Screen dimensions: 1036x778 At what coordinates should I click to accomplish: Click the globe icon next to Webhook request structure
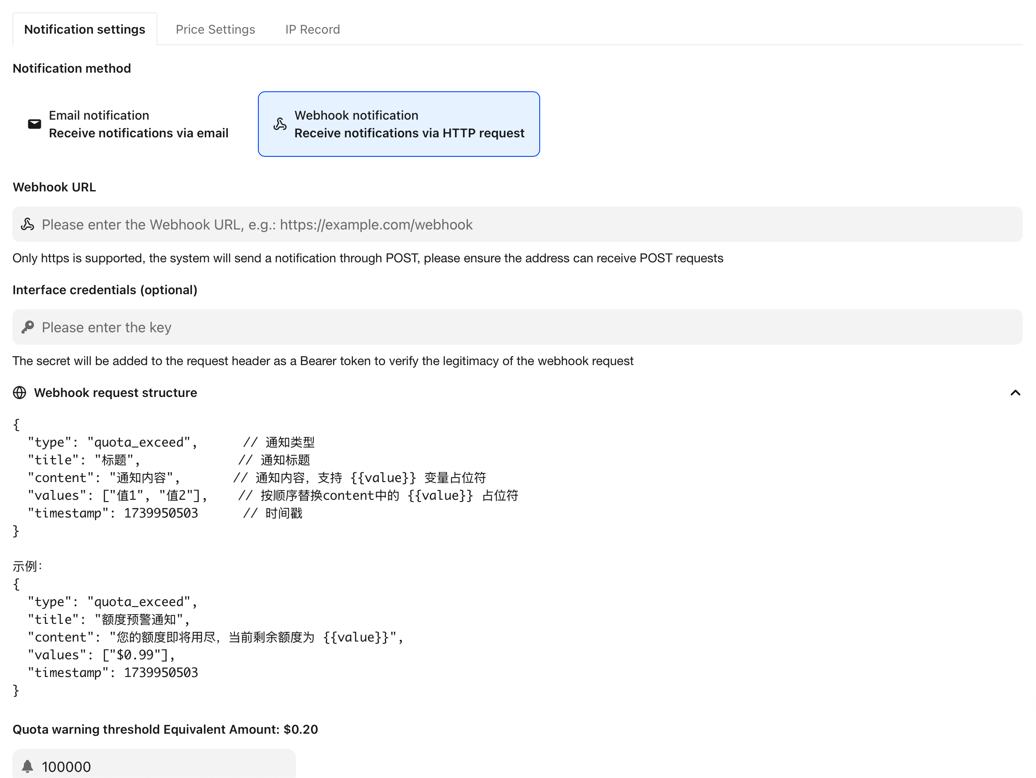coord(19,393)
